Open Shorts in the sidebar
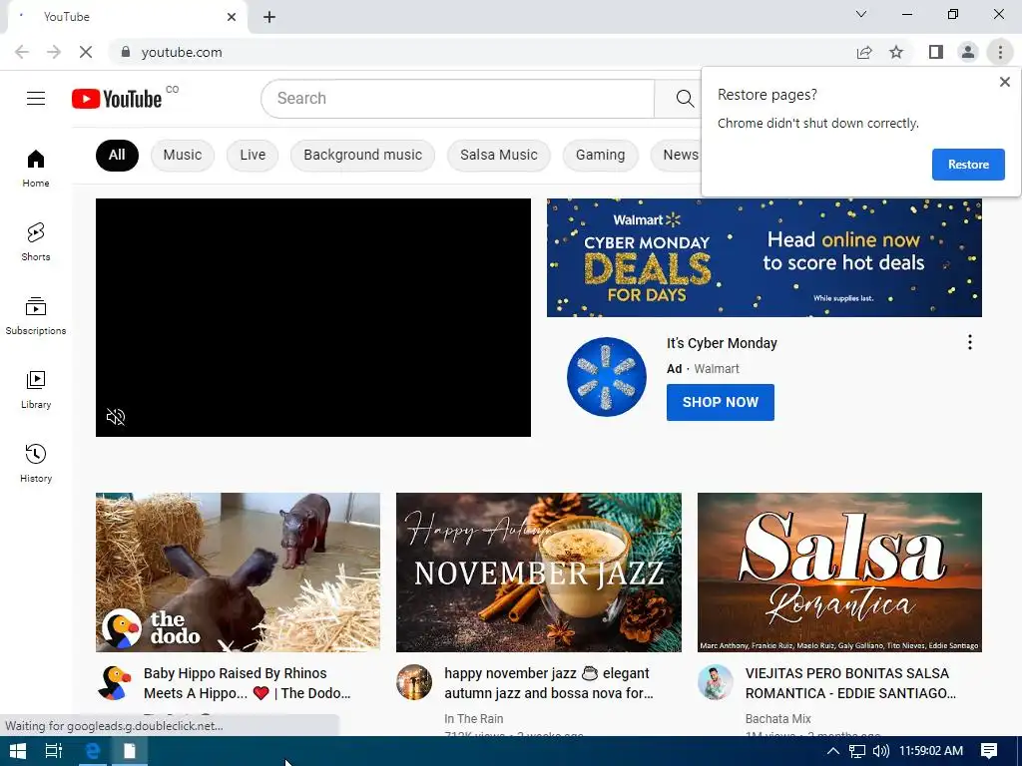Screen dimensions: 1022x766 [x=36, y=241]
